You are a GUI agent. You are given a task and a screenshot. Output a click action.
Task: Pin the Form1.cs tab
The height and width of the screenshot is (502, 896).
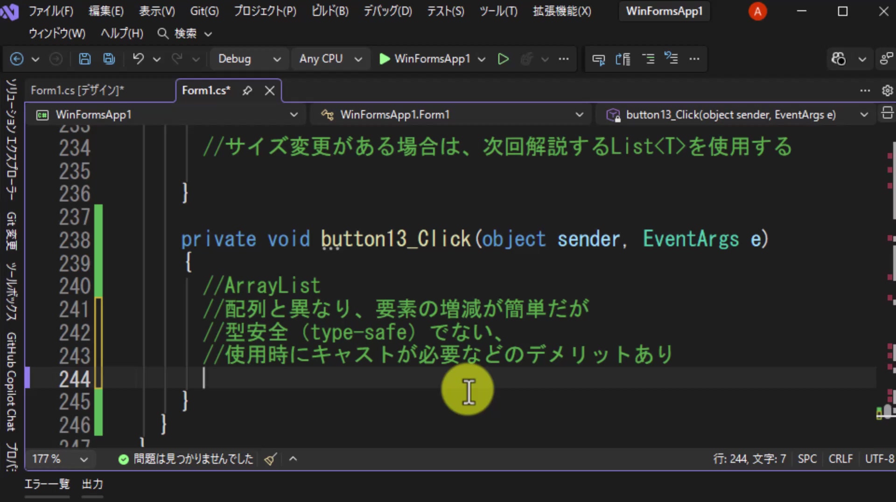point(247,91)
